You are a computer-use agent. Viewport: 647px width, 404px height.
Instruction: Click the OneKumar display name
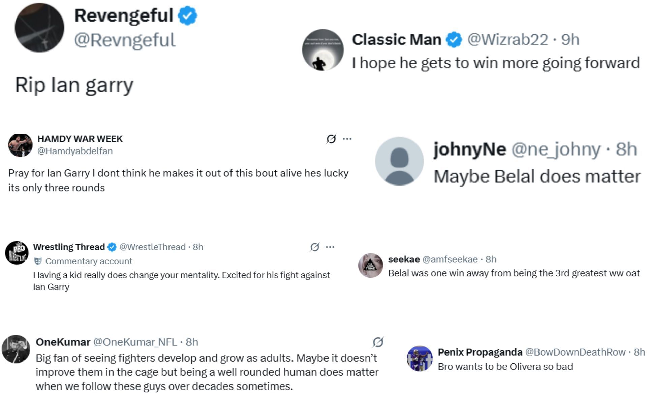[x=63, y=342]
